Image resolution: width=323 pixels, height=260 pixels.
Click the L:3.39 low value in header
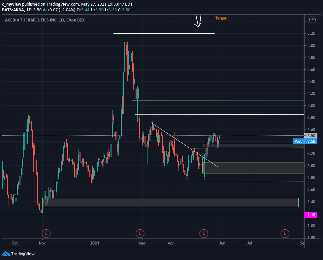click(x=111, y=10)
